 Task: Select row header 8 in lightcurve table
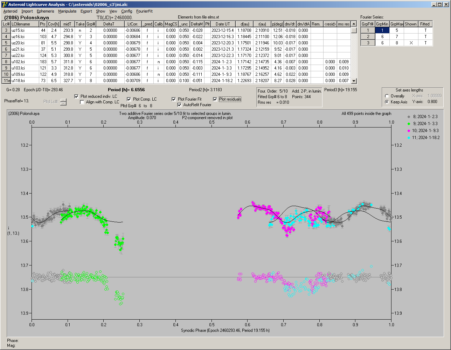(6, 62)
